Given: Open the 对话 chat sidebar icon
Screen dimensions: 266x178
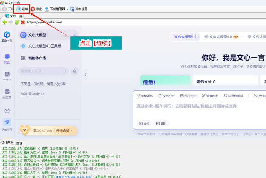Looking at the screenshot, I should [x=7, y=59].
